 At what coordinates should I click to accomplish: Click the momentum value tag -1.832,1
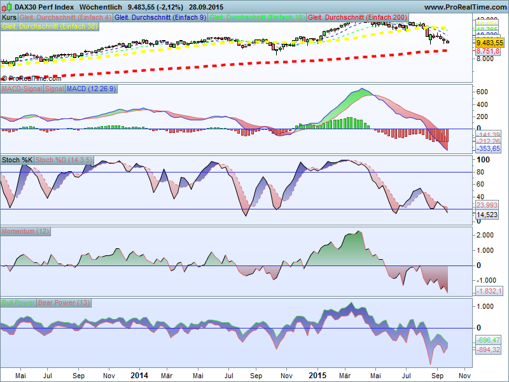pyautogui.click(x=489, y=291)
